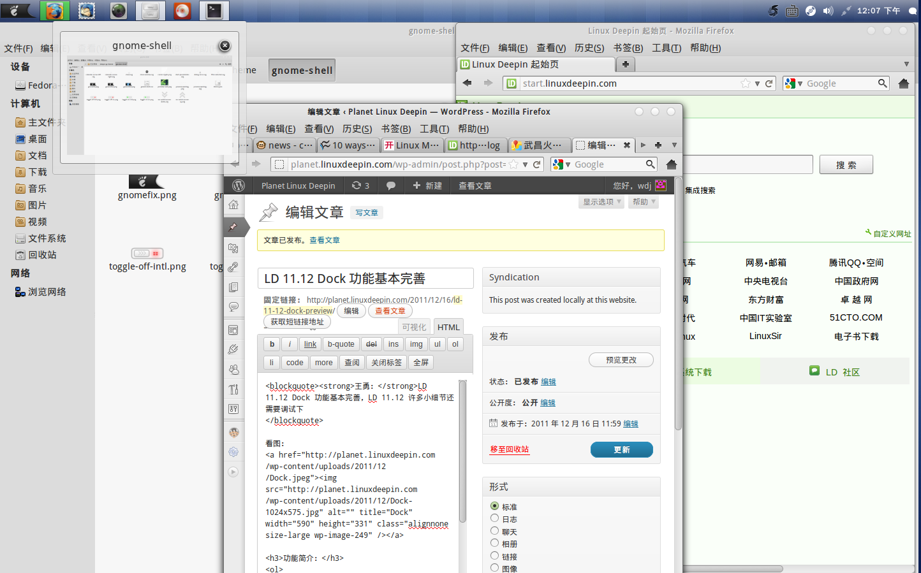Click the 获取短链接地址 get shortlink button
Viewport: 921px width, 573px height.
tap(297, 322)
